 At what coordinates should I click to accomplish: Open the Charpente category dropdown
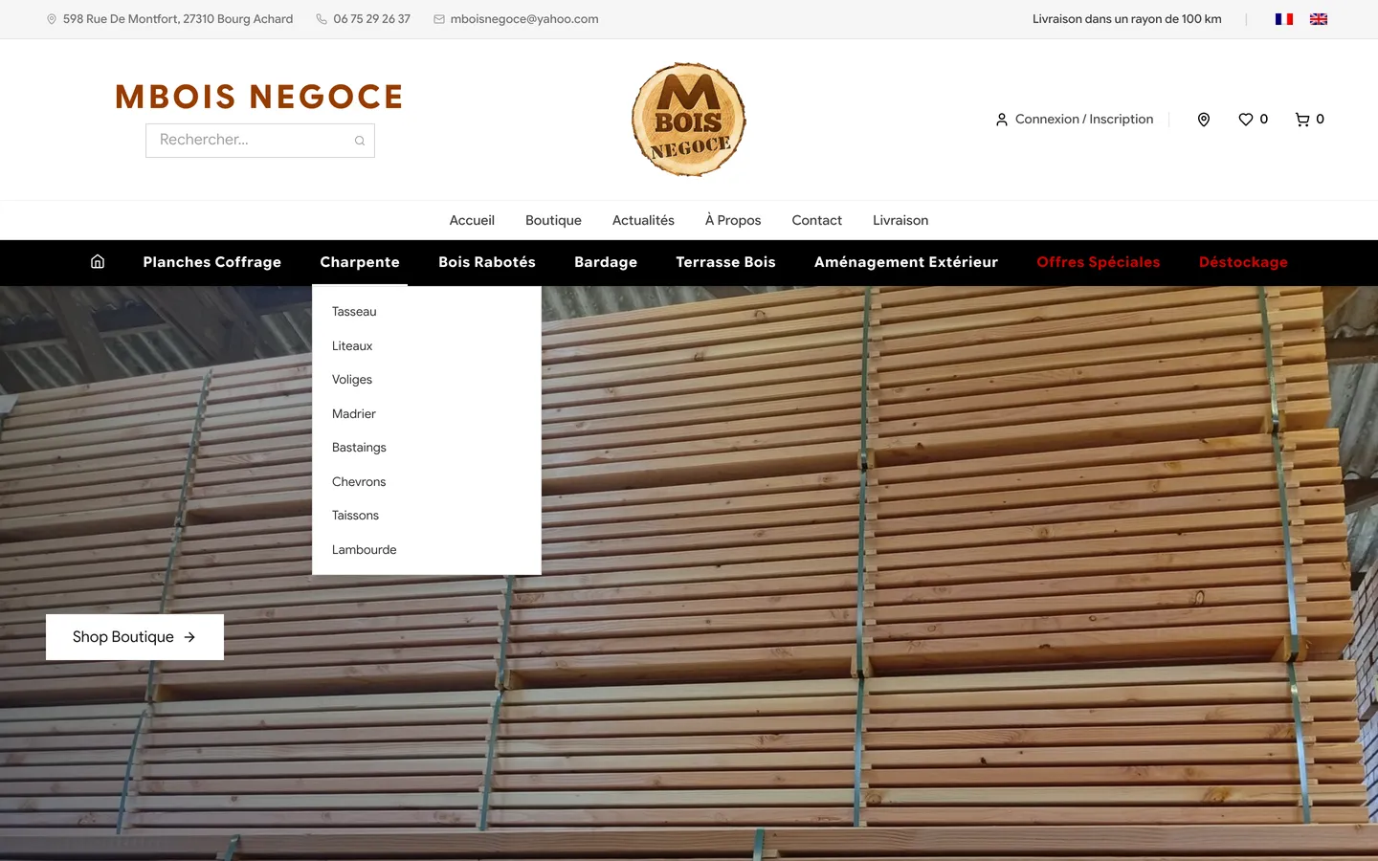click(360, 262)
